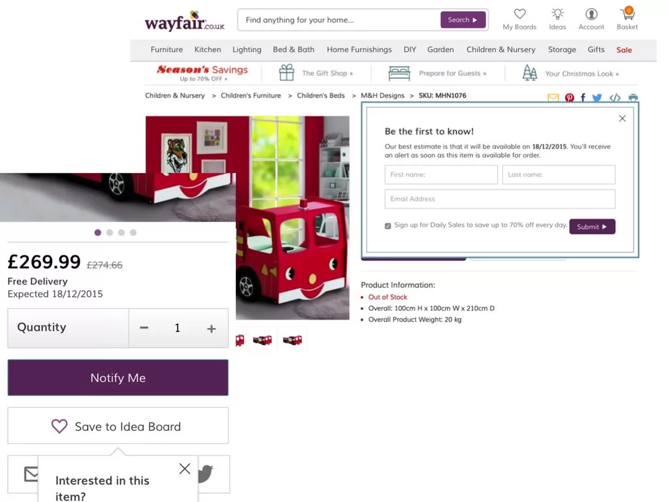The image size is (669, 502).
Task: Open the Bed & Bath menu
Action: [293, 50]
